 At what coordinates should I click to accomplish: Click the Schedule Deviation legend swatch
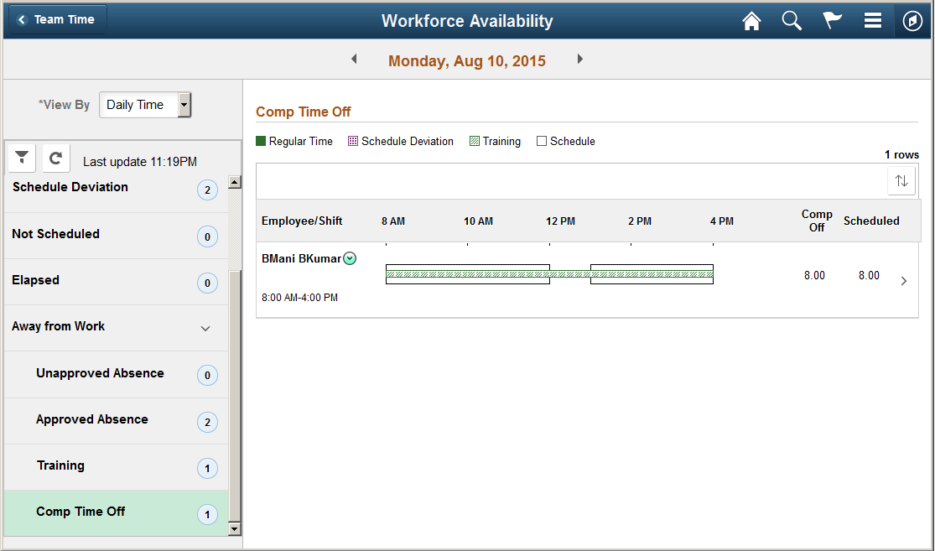pyautogui.click(x=353, y=141)
